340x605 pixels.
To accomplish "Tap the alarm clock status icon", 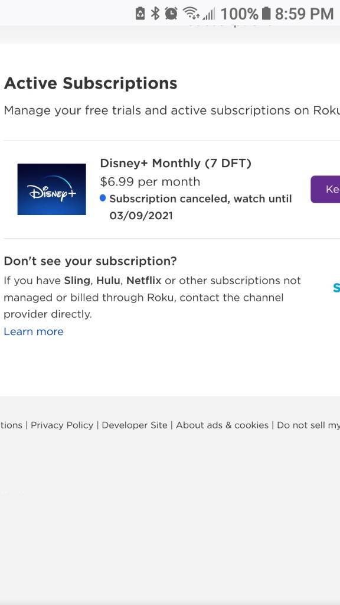I will 171,14.
